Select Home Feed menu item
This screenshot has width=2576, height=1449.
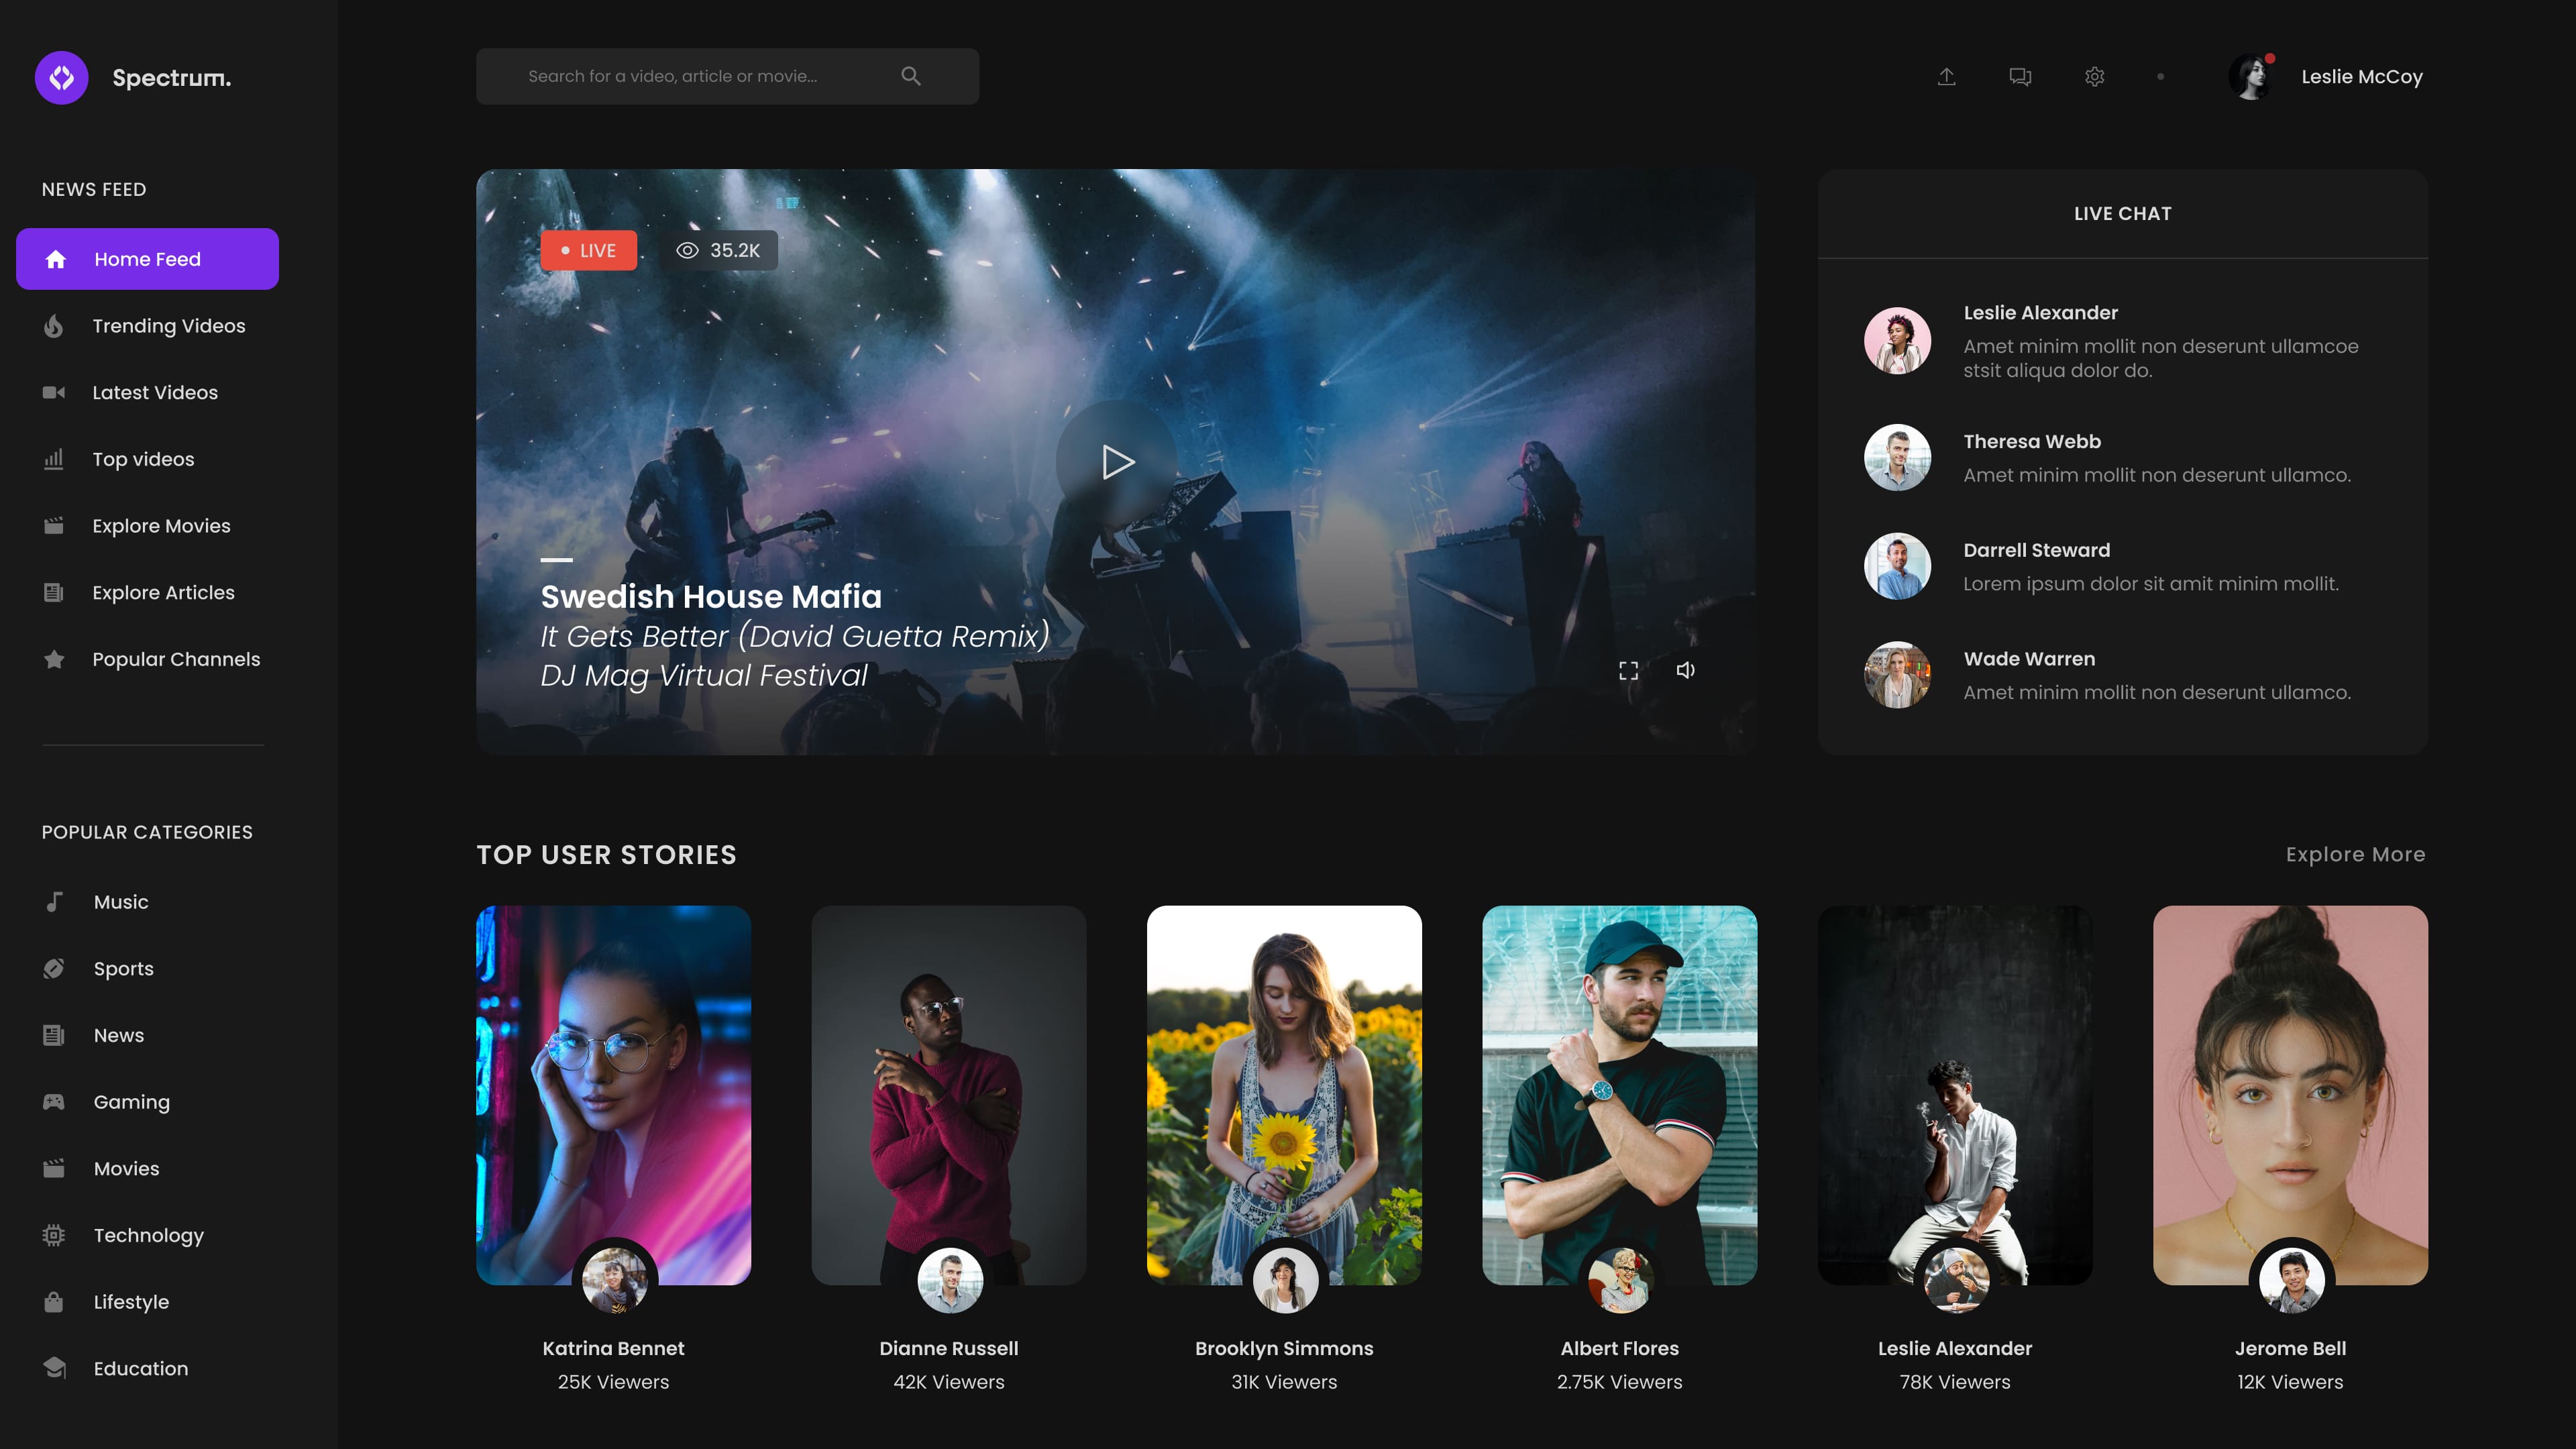coord(147,259)
